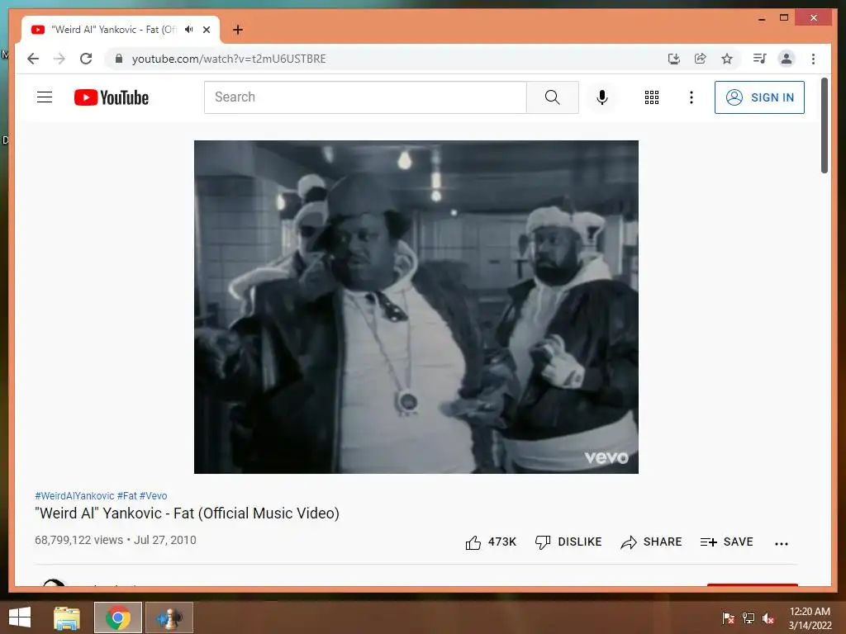This screenshot has height=634, width=846.
Task: Go back with the browser back arrow
Action: [x=33, y=59]
